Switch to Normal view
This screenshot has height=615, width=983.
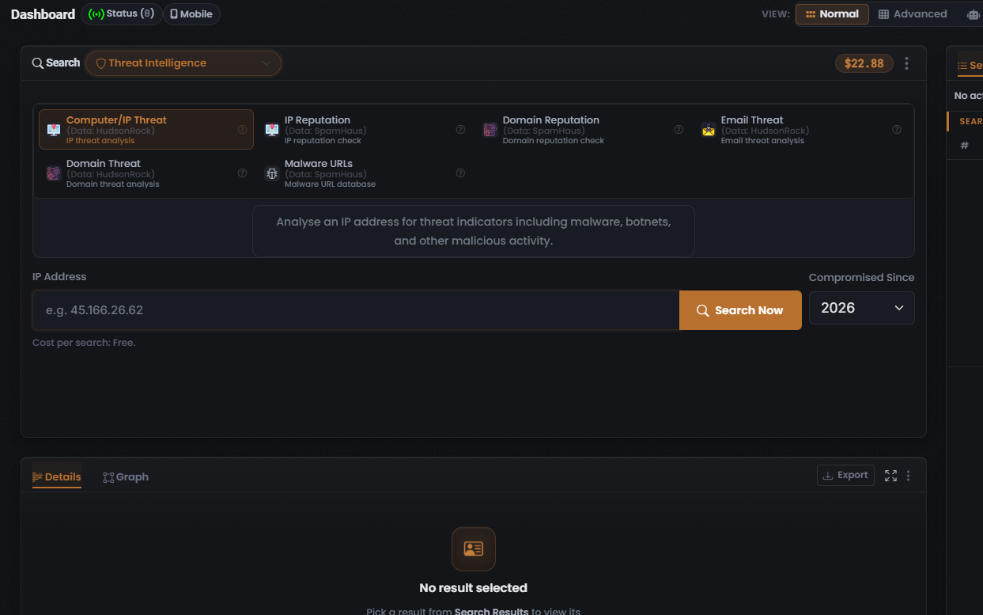click(x=832, y=14)
